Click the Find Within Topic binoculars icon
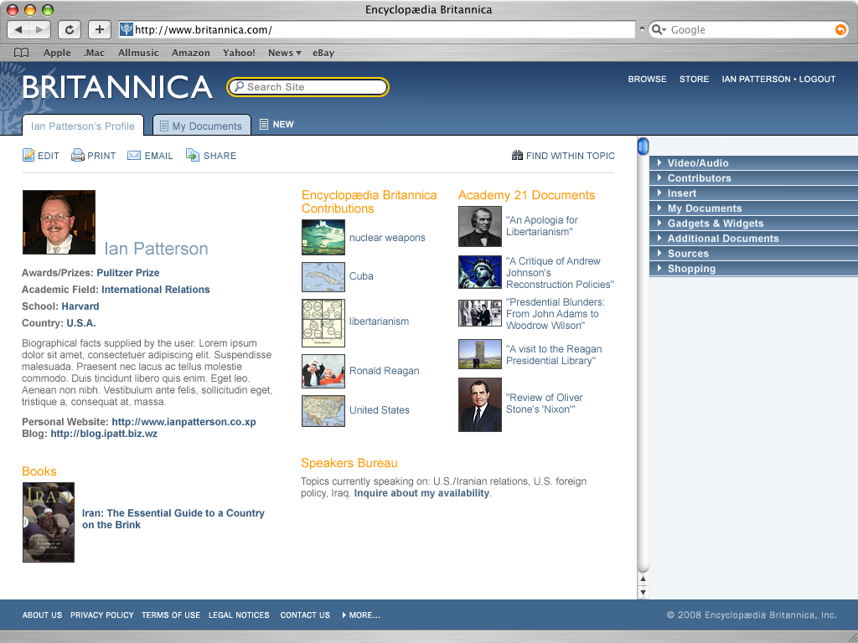 click(x=517, y=155)
